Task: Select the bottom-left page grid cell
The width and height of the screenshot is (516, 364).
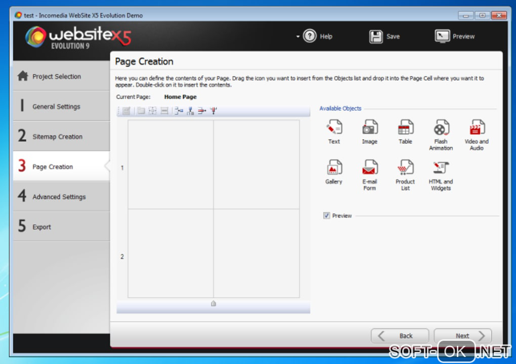Action: click(x=171, y=253)
